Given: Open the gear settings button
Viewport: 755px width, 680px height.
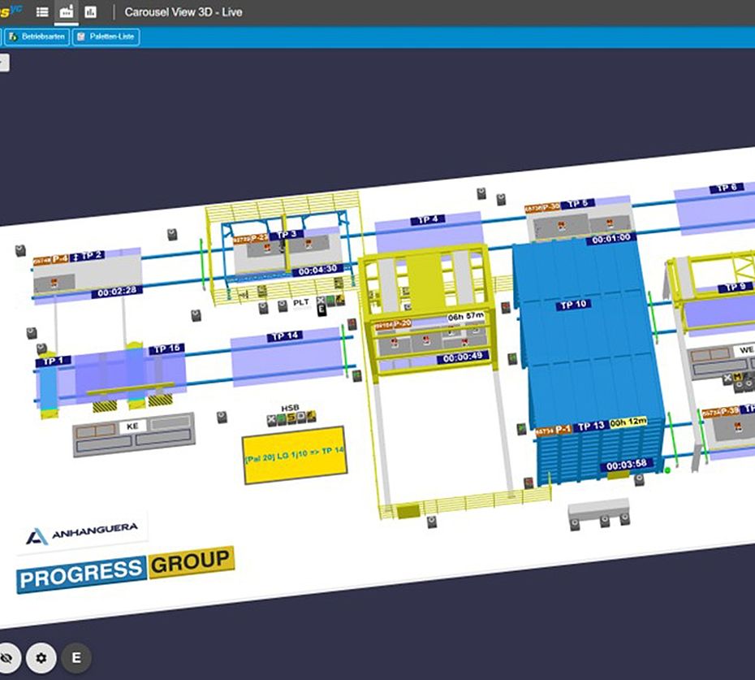Looking at the screenshot, I should [x=41, y=658].
